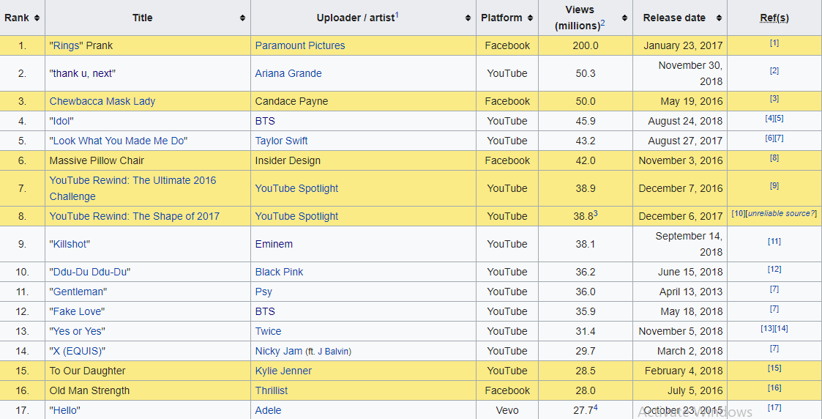Image resolution: width=822 pixels, height=419 pixels.
Task: Sort table by Platform column arrows
Action: (x=530, y=18)
